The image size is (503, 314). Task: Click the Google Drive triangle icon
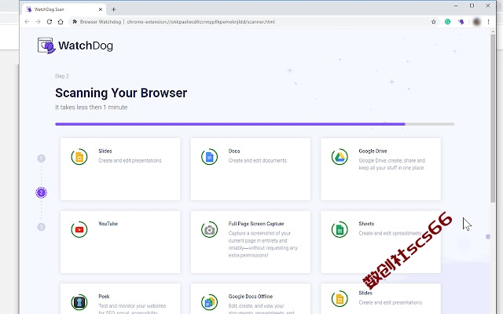click(x=340, y=157)
